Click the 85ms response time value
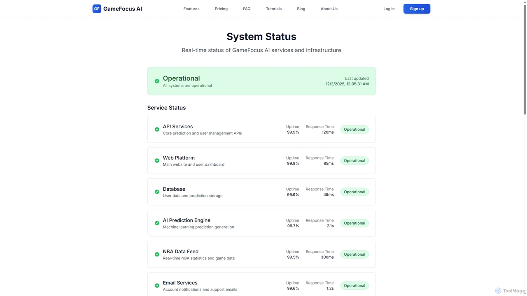527x296 pixels. coord(329,164)
